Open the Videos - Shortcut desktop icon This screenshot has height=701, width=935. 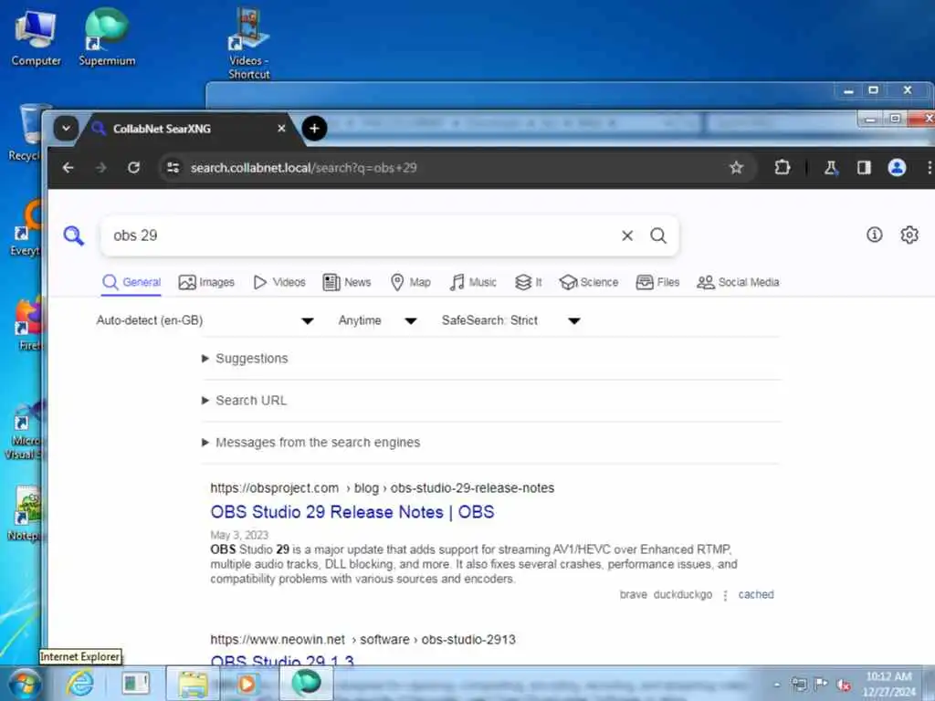pyautogui.click(x=248, y=43)
